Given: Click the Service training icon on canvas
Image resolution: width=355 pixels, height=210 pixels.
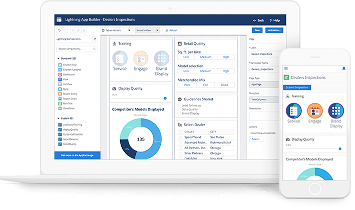Looking at the screenshot, I should [x=120, y=58].
